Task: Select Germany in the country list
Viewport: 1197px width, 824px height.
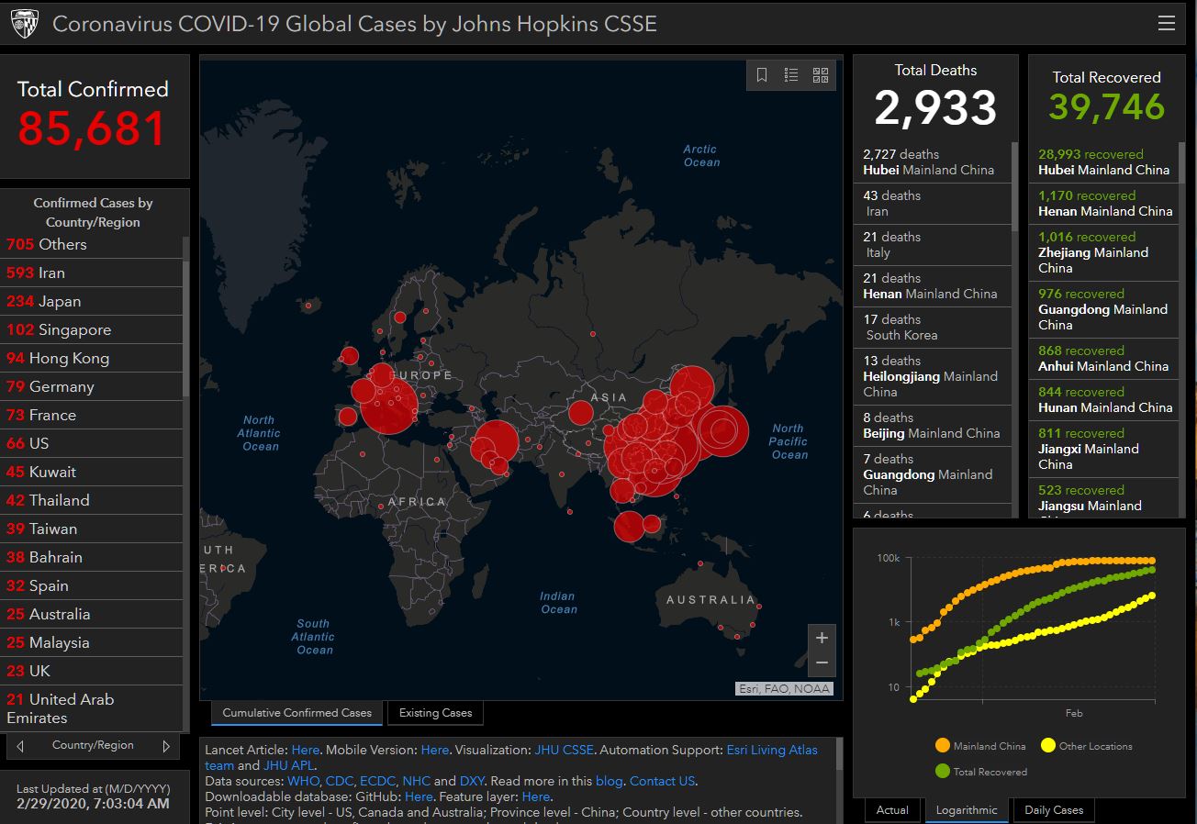Action: click(x=92, y=386)
